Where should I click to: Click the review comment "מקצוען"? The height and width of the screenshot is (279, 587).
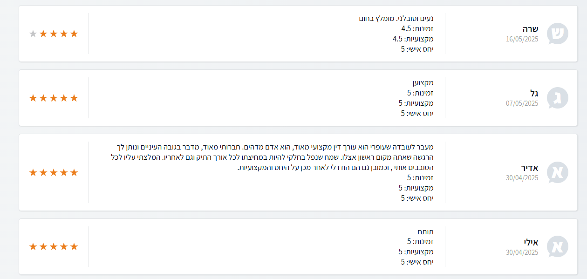(x=423, y=83)
